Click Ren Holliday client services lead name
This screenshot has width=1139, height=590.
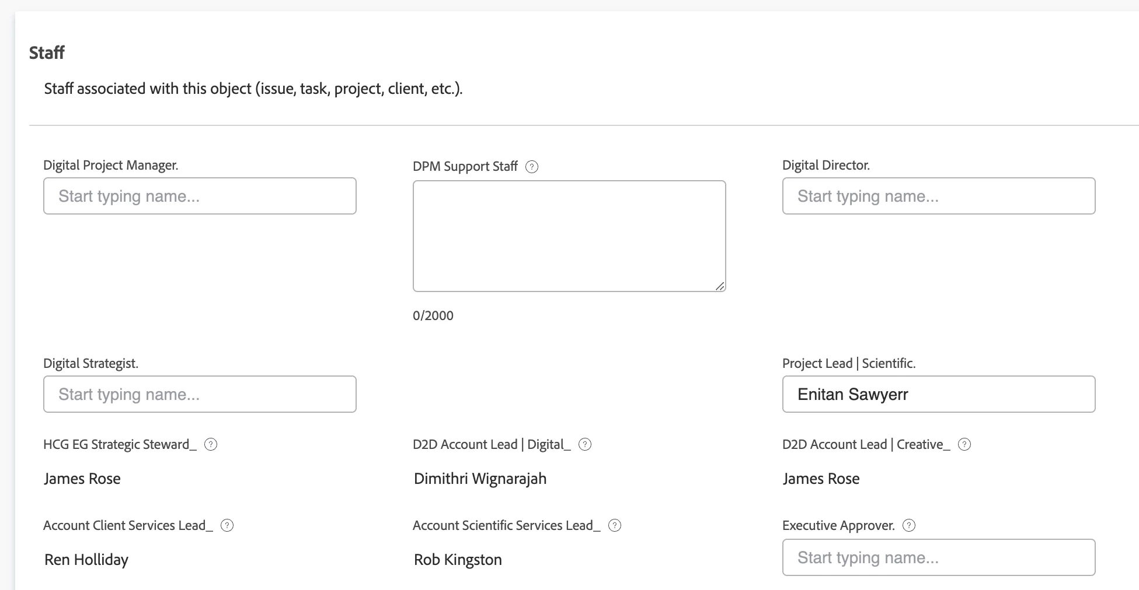click(x=86, y=560)
